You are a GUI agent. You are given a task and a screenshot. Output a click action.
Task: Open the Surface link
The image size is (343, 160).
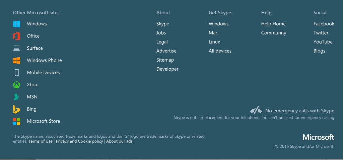[35, 48]
